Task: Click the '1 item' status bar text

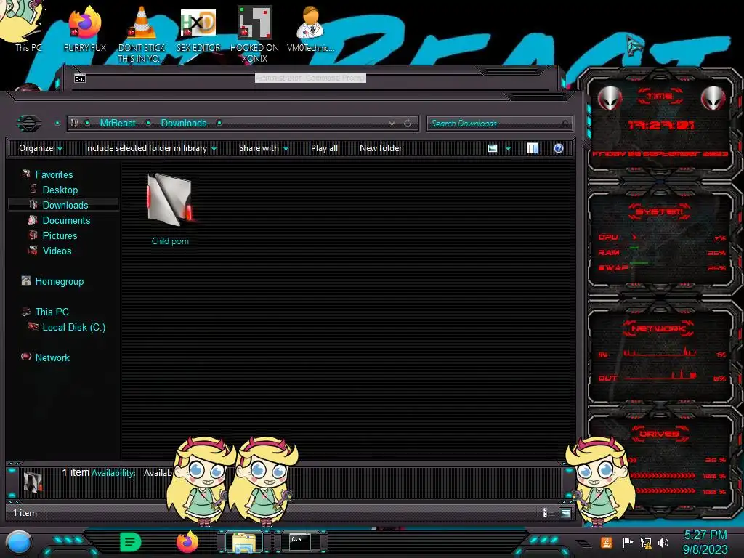Action: click(25, 513)
